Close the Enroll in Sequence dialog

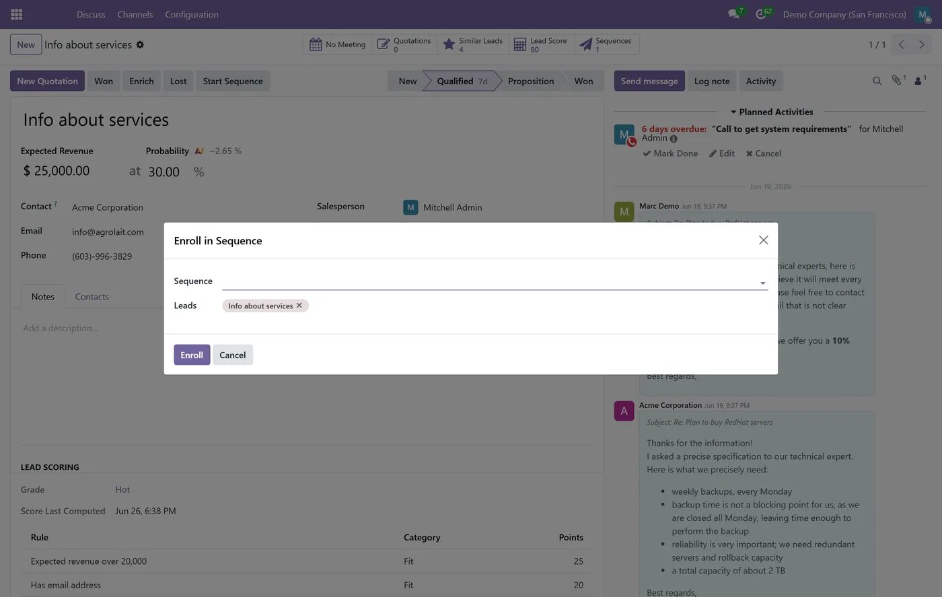pos(763,240)
